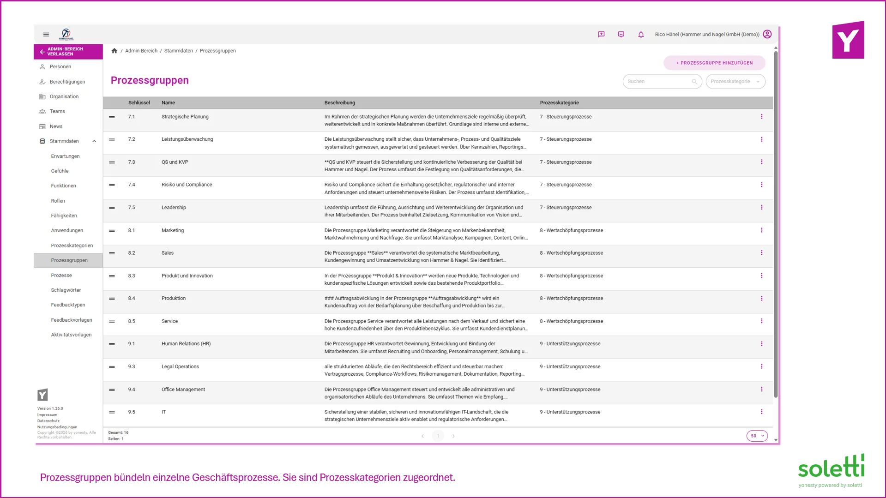
Task: Click the Name column header
Action: pos(168,103)
